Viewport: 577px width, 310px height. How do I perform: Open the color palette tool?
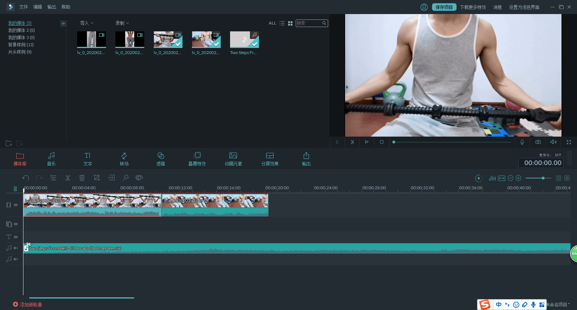(139, 178)
